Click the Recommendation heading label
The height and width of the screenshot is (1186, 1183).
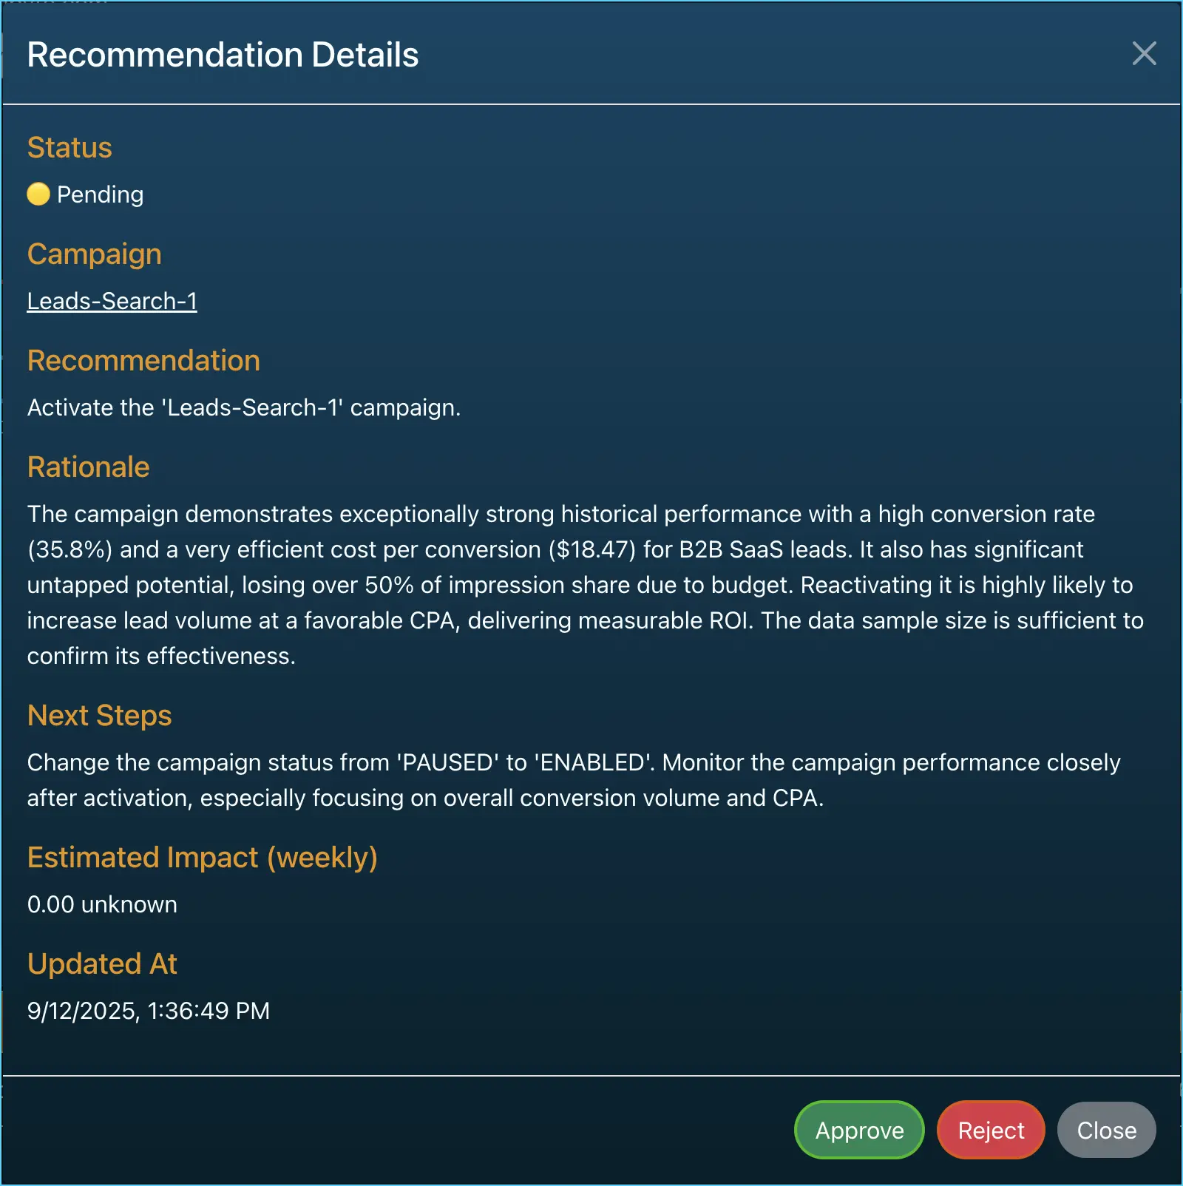(143, 360)
